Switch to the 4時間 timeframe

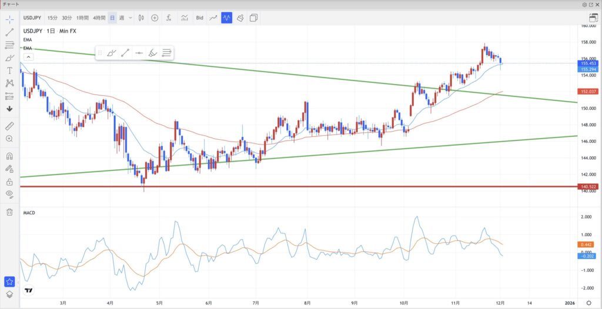pyautogui.click(x=99, y=18)
